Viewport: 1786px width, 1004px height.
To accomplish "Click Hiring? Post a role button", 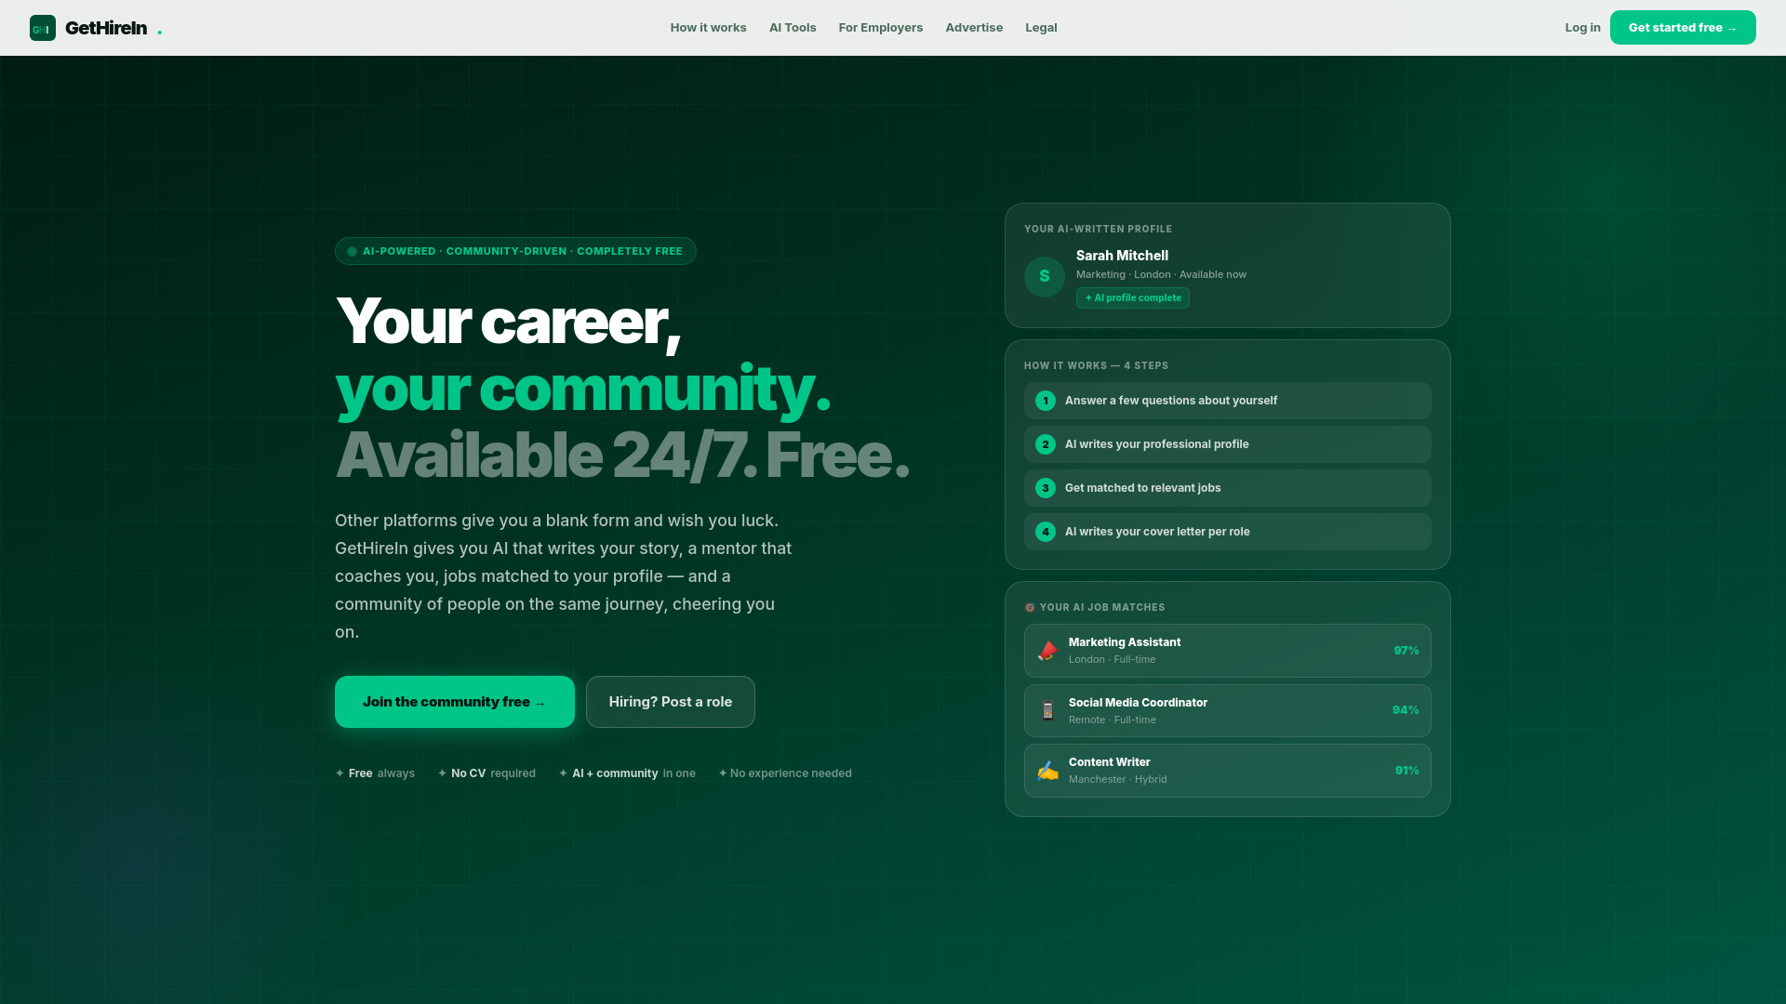I will [671, 702].
